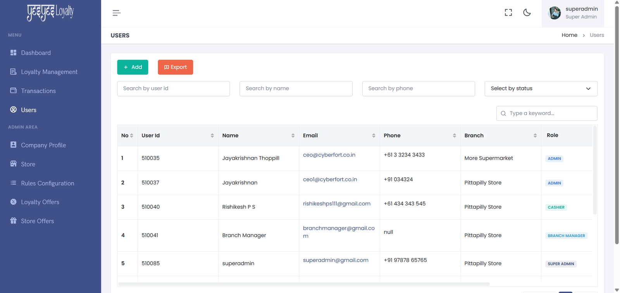Sort the table by Phone column
This screenshot has height=293, width=620.
point(454,136)
